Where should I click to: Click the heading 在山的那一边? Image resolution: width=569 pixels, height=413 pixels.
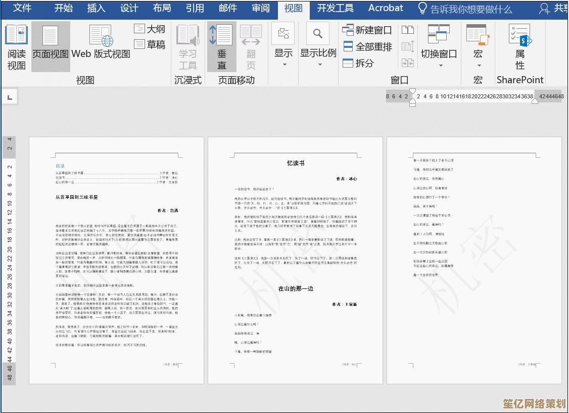[296, 289]
